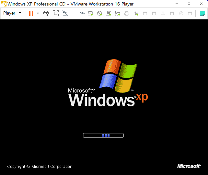The height and width of the screenshot is (175, 208).
Task: Click the printer device icon
Action: tap(127, 13)
